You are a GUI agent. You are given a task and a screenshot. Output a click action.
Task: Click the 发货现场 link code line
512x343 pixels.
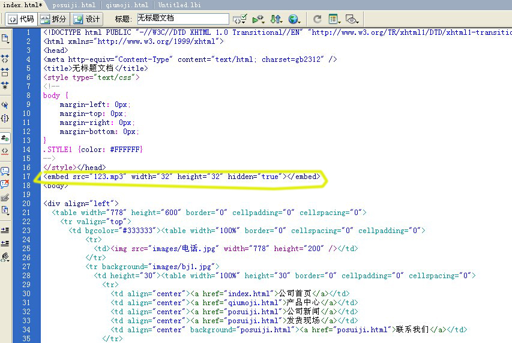pos(235,320)
